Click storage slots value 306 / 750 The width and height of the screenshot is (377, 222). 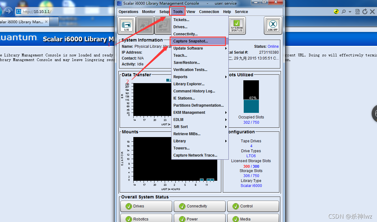pos(251,176)
